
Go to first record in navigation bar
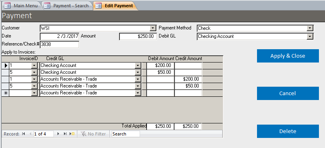[23, 134]
